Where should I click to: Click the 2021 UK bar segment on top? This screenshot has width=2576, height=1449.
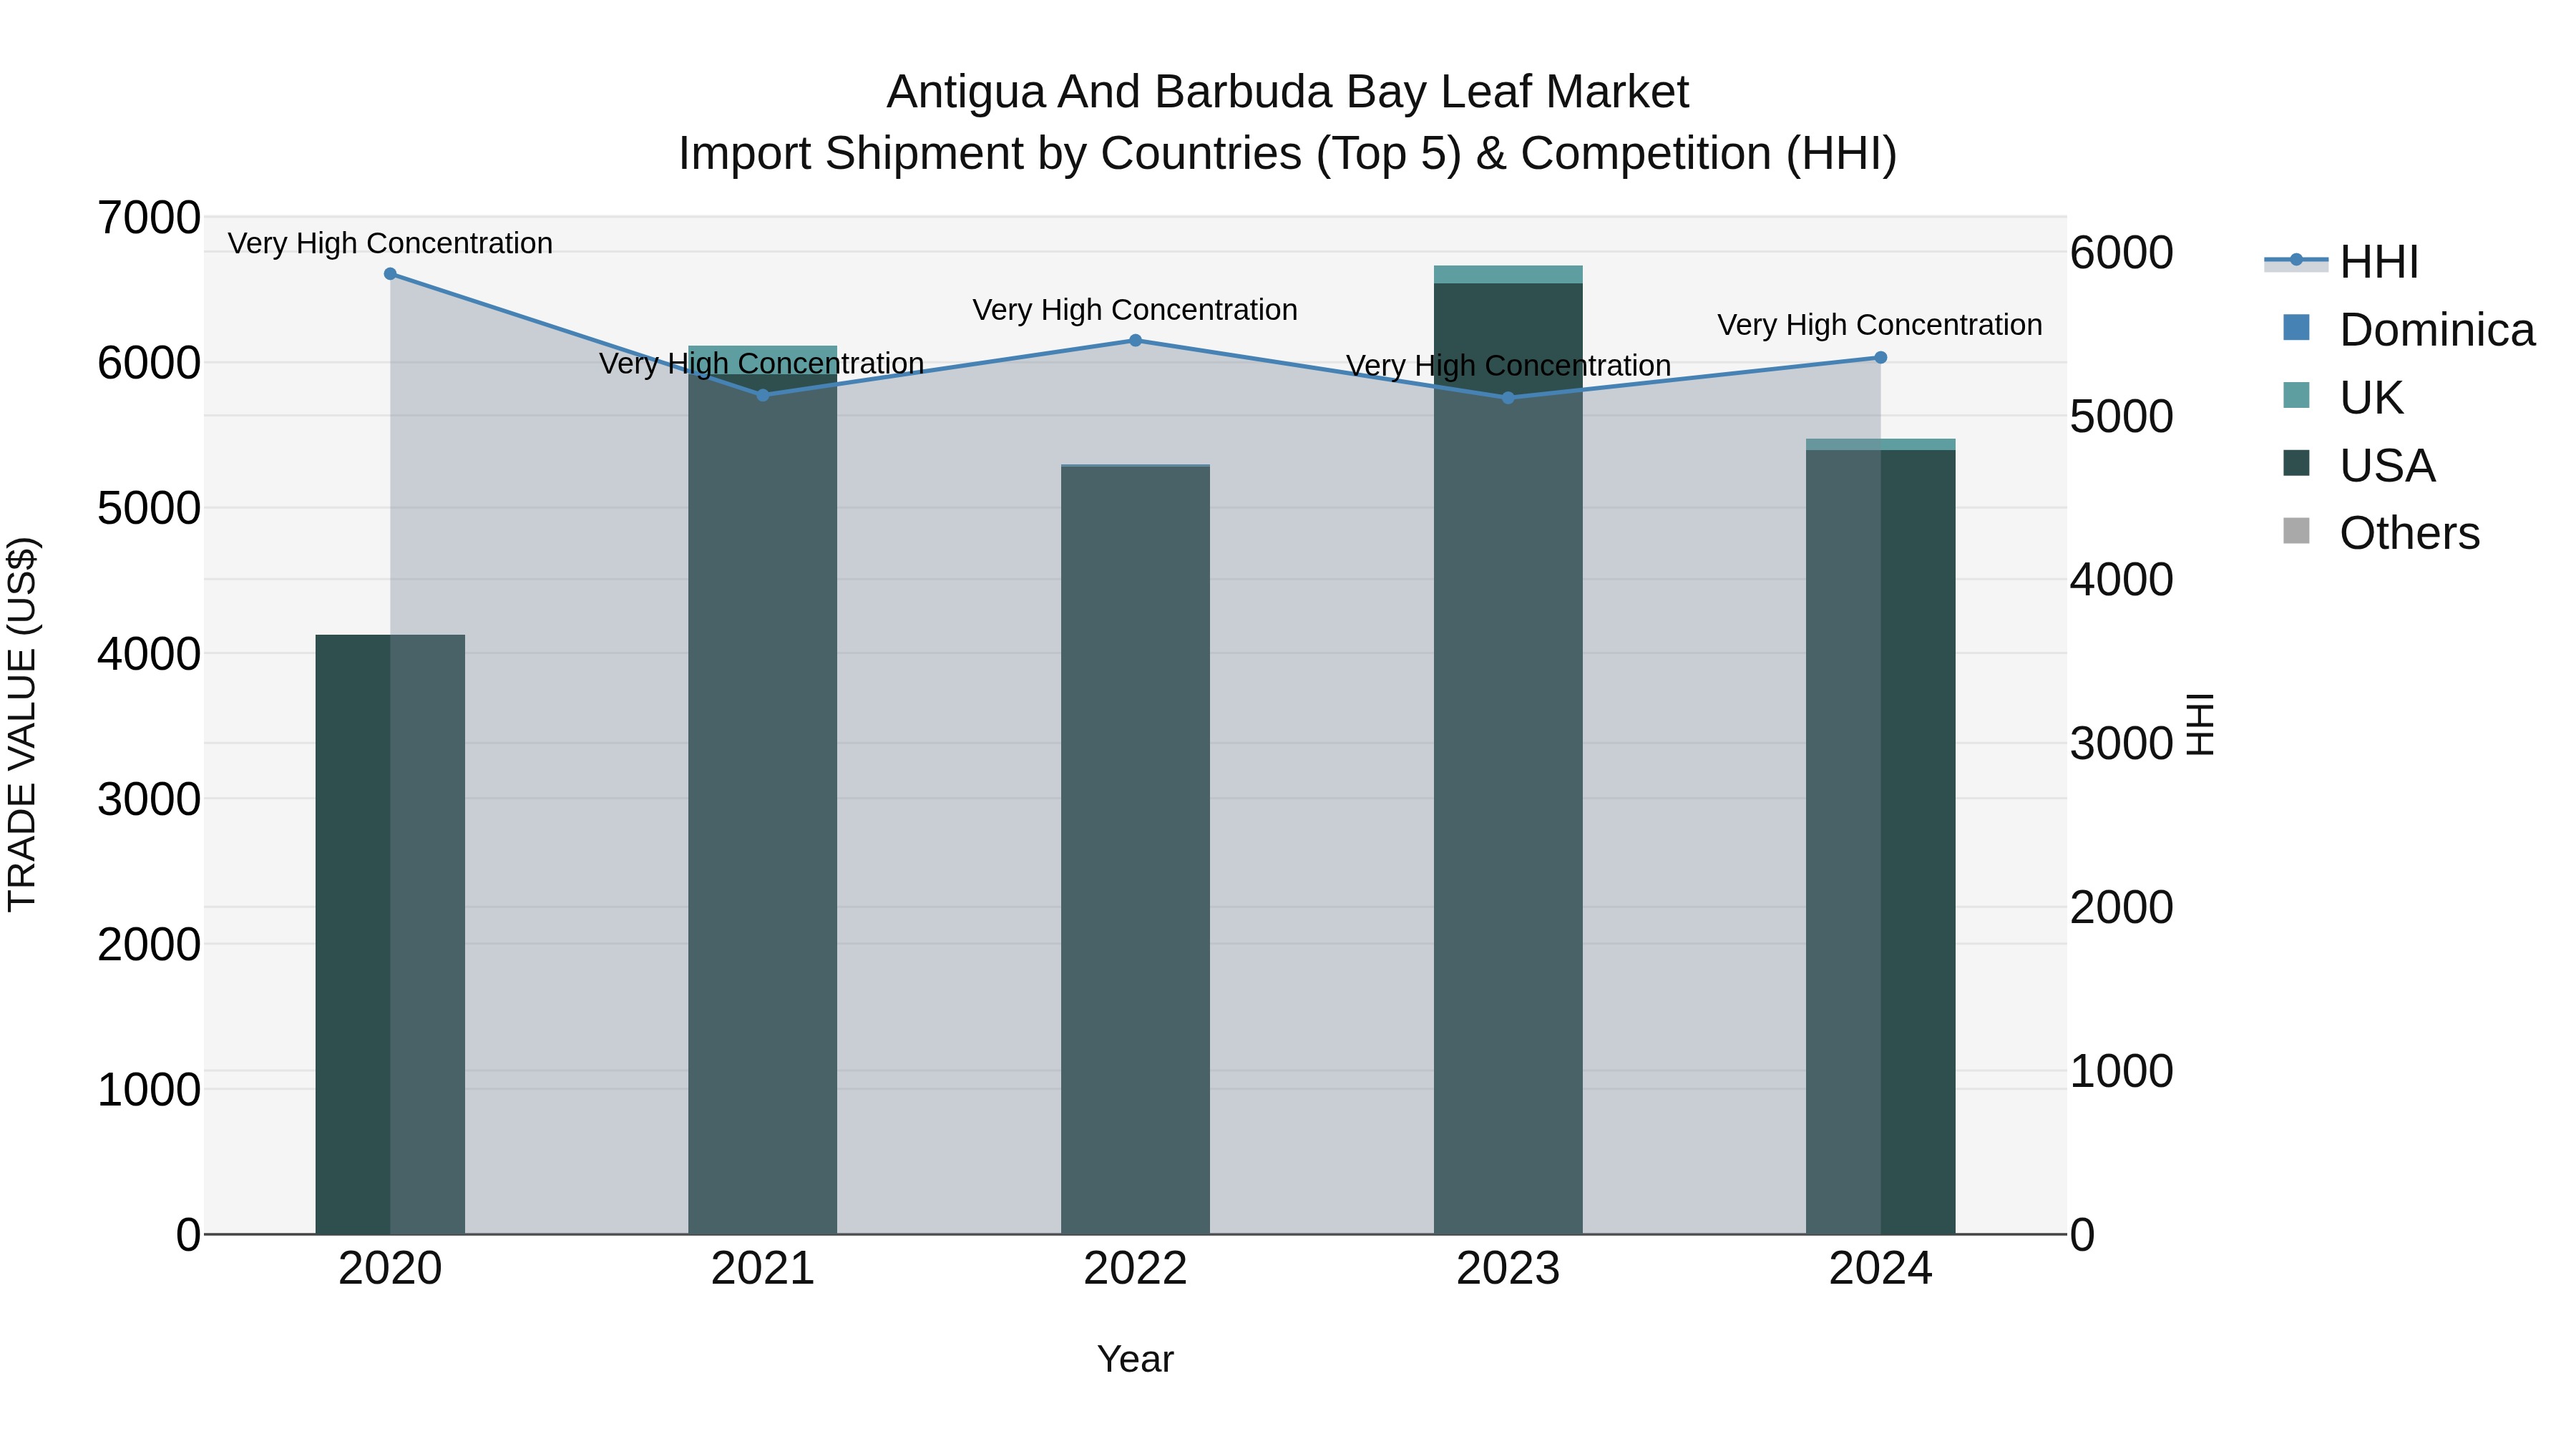point(763,361)
